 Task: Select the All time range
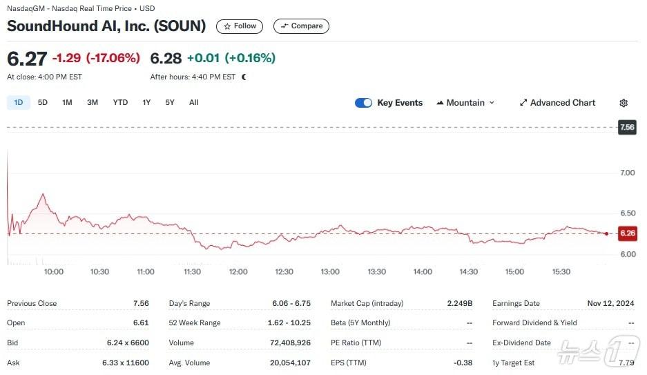194,102
